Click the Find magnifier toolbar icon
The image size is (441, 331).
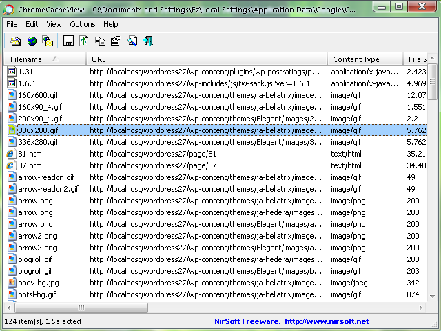[x=132, y=41]
